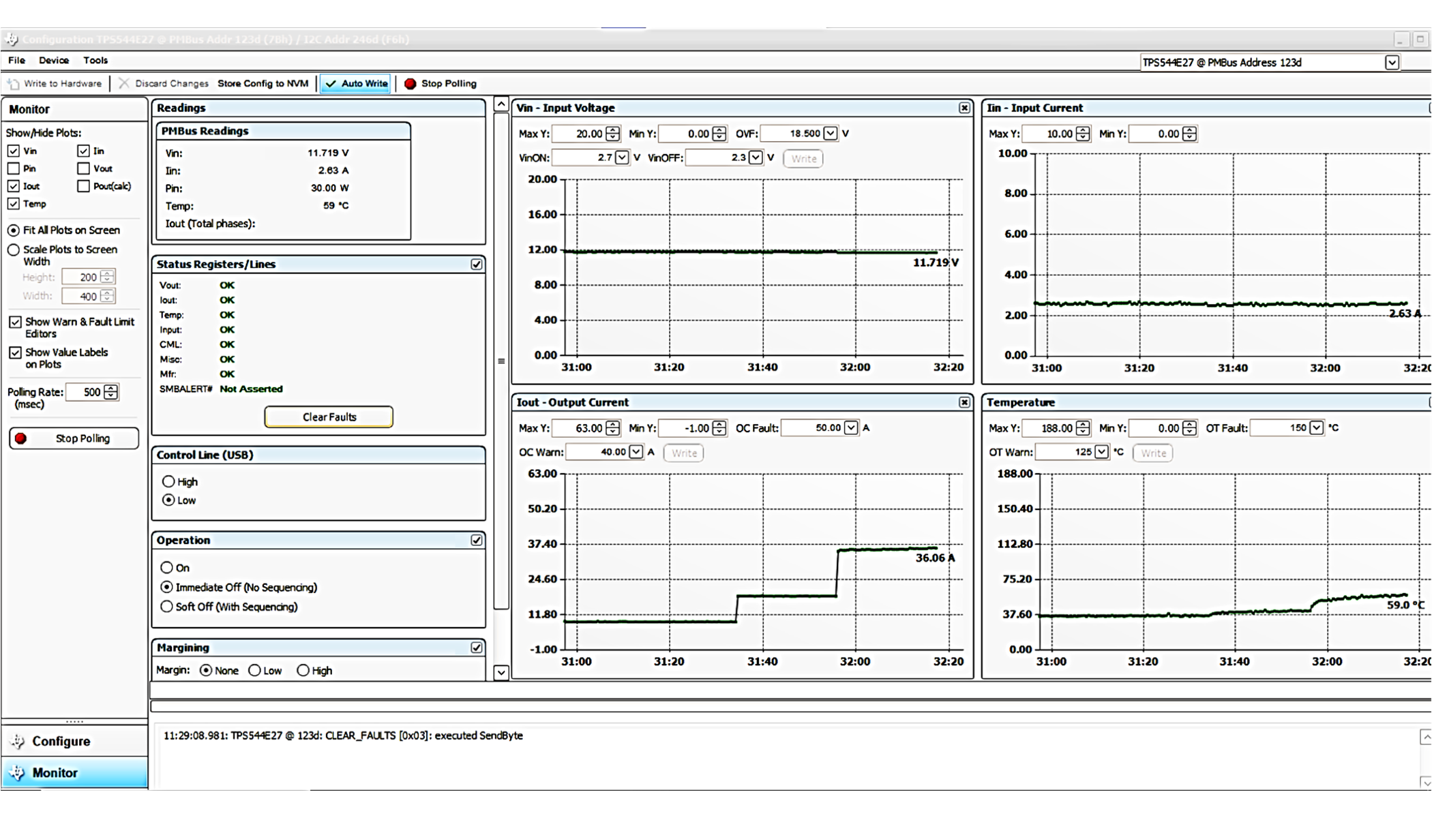Image resolution: width=1432 pixels, height=818 pixels.
Task: Open the OT Warn value dropdown
Action: click(x=1101, y=452)
